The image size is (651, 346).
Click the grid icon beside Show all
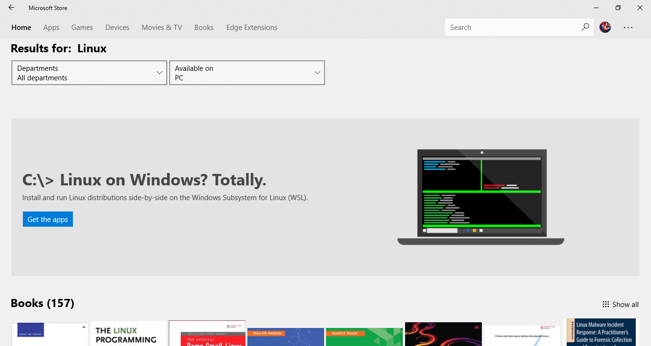[606, 305]
